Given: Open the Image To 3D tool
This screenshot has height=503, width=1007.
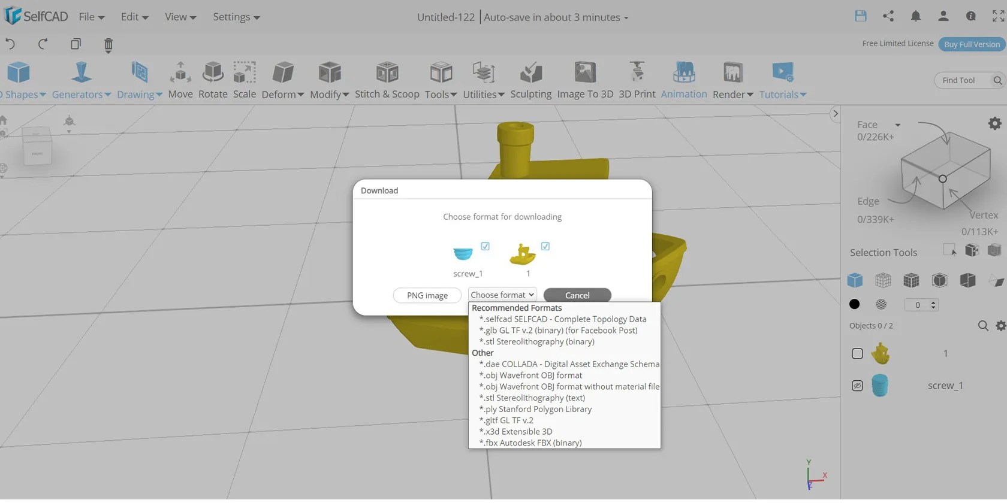Looking at the screenshot, I should tap(585, 80).
